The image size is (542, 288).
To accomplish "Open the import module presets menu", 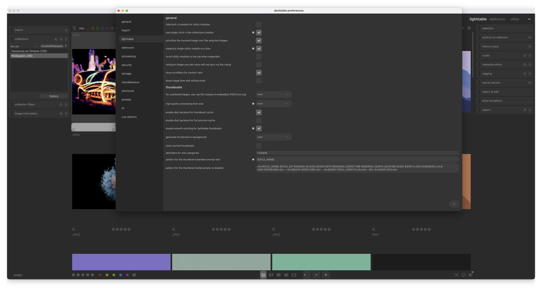I will (66, 30).
